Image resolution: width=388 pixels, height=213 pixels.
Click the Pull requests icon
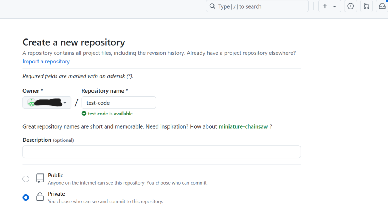[x=366, y=6]
